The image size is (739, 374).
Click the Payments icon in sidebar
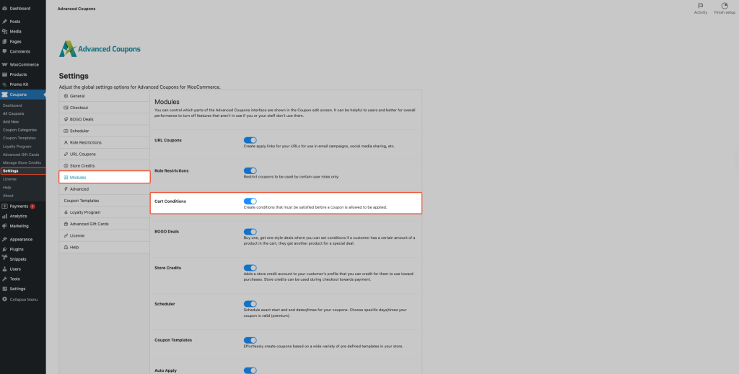click(x=5, y=206)
